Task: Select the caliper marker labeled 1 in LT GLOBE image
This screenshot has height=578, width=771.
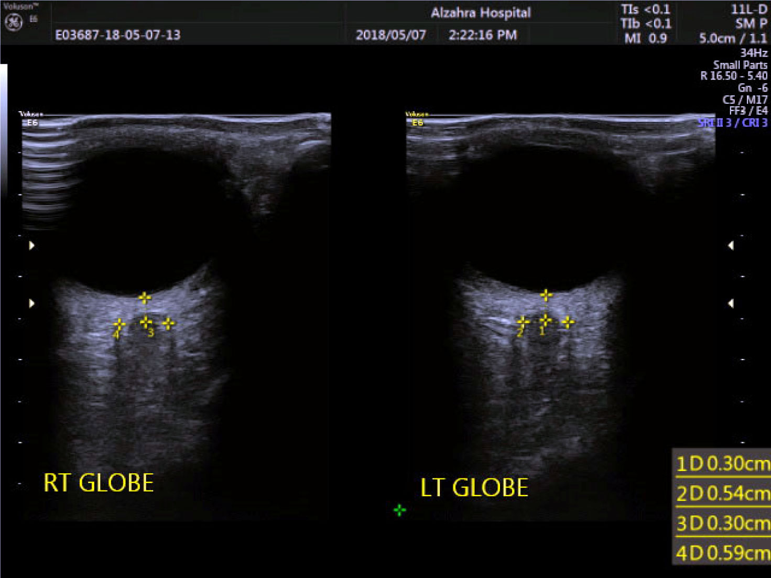Action: click(545, 320)
